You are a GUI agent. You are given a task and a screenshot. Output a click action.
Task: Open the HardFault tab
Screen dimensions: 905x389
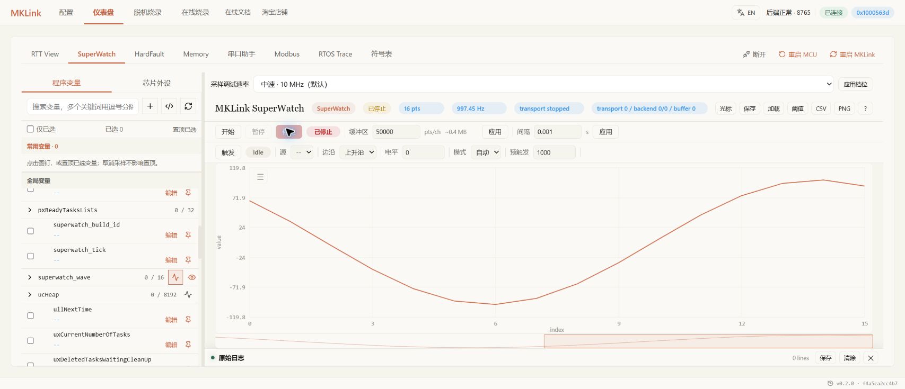[x=150, y=54]
